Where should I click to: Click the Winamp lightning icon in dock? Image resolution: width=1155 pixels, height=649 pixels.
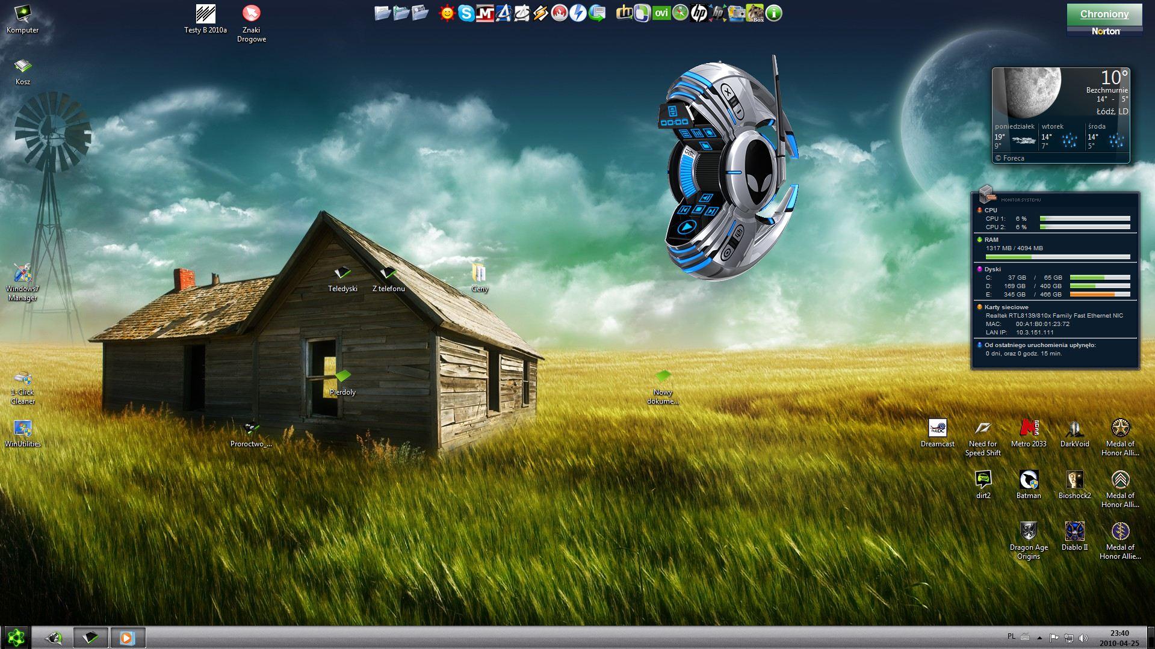click(540, 13)
